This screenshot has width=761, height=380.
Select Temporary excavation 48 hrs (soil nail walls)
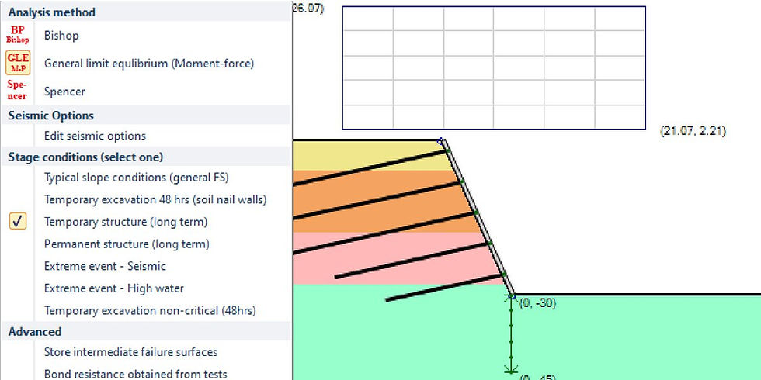coord(155,200)
